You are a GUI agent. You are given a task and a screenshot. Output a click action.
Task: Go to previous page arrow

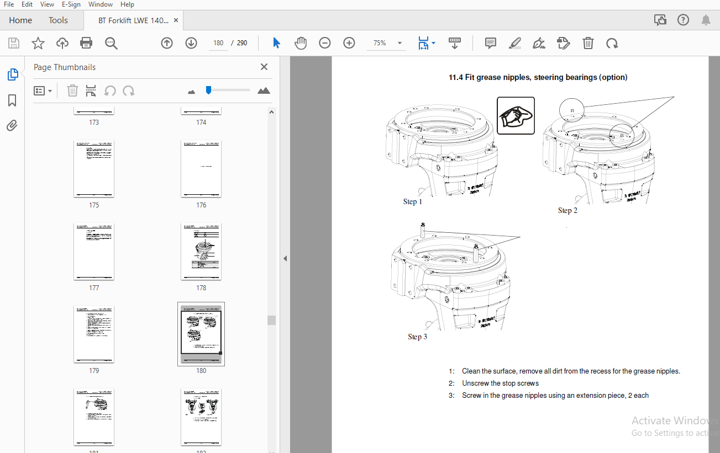167,43
